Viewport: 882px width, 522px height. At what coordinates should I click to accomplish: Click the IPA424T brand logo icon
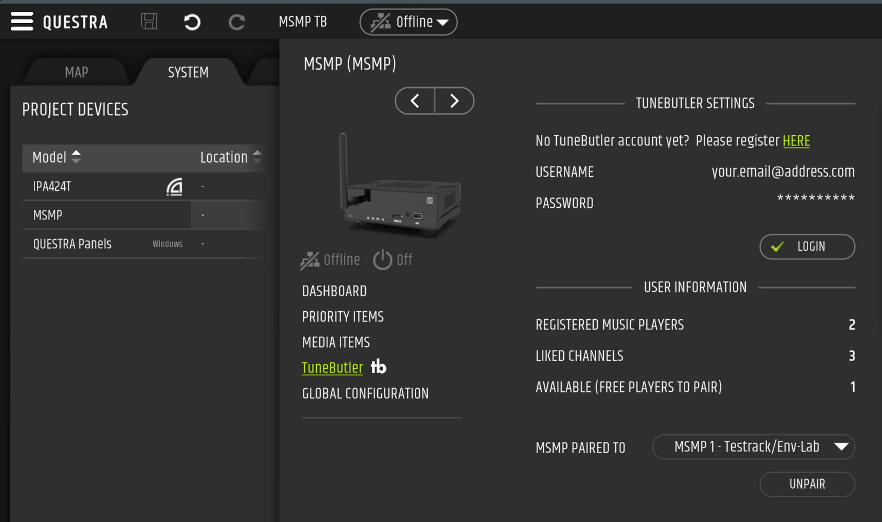click(174, 187)
